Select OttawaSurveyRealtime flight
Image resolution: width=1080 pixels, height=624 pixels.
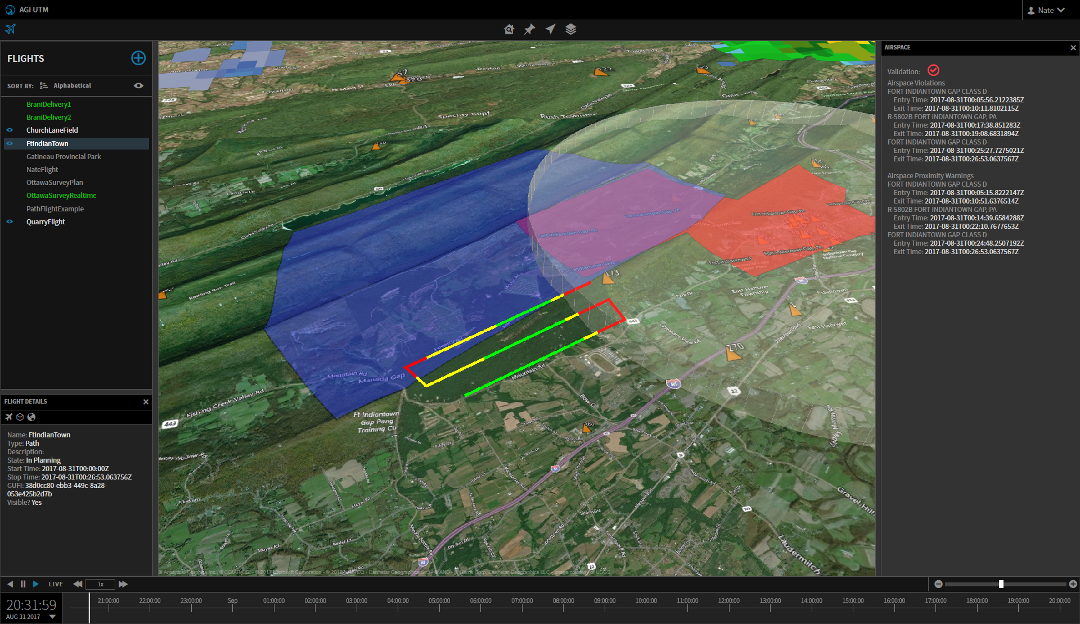point(61,195)
